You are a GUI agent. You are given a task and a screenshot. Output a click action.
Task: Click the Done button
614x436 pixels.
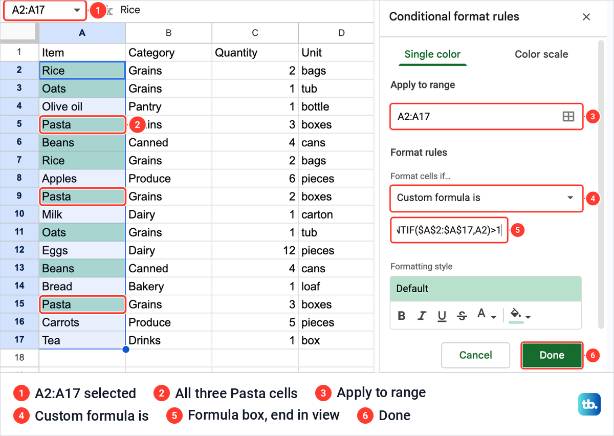(552, 355)
